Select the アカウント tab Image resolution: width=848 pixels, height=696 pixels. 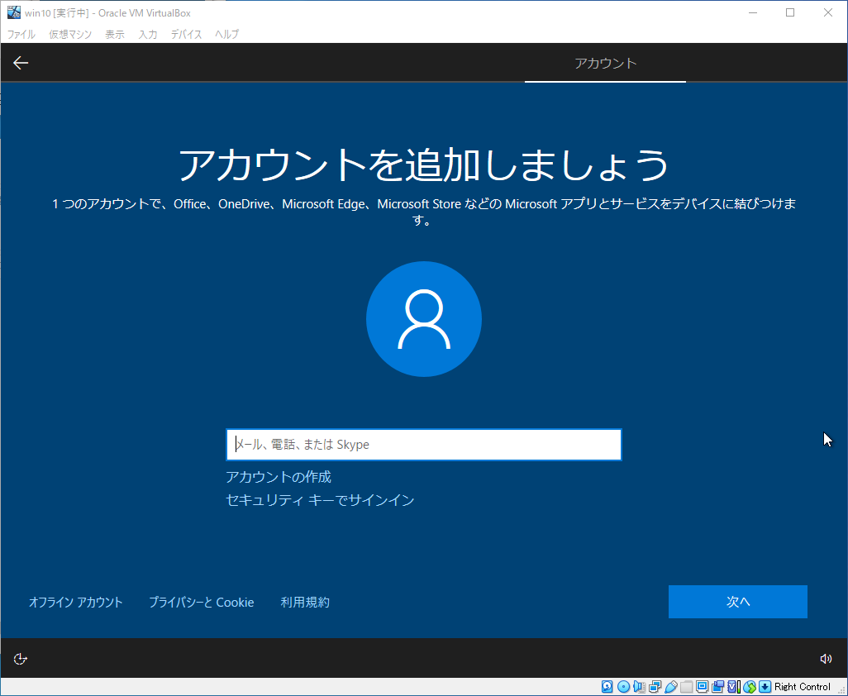pos(605,64)
